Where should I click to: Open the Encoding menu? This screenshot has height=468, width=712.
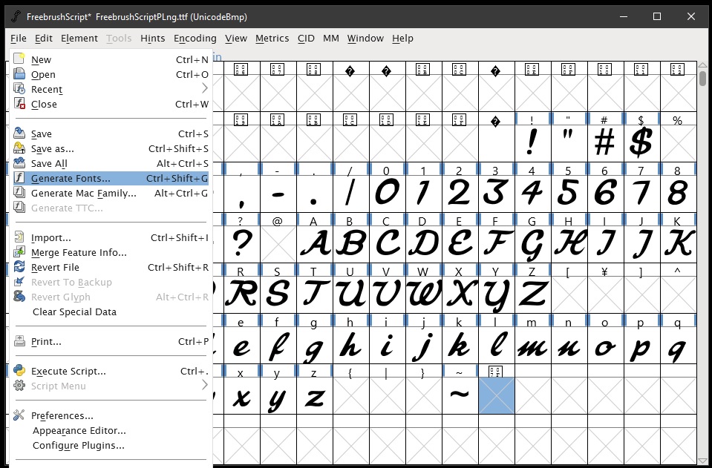pyautogui.click(x=195, y=39)
